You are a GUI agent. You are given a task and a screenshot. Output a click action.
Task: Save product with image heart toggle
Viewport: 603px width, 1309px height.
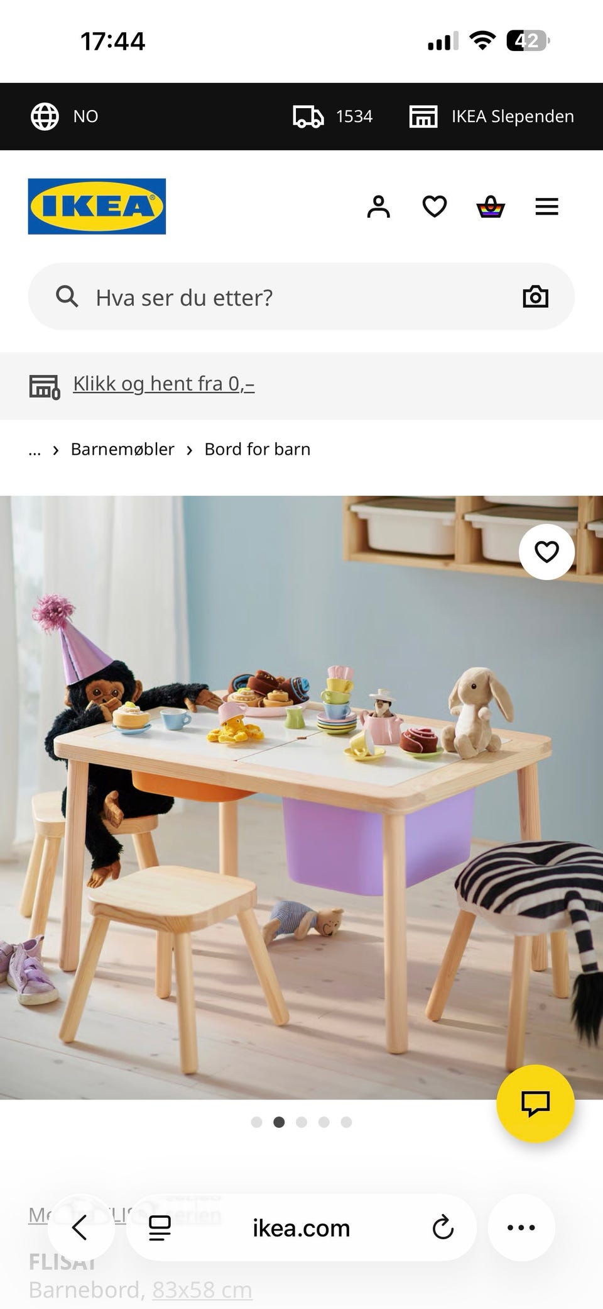[546, 552]
